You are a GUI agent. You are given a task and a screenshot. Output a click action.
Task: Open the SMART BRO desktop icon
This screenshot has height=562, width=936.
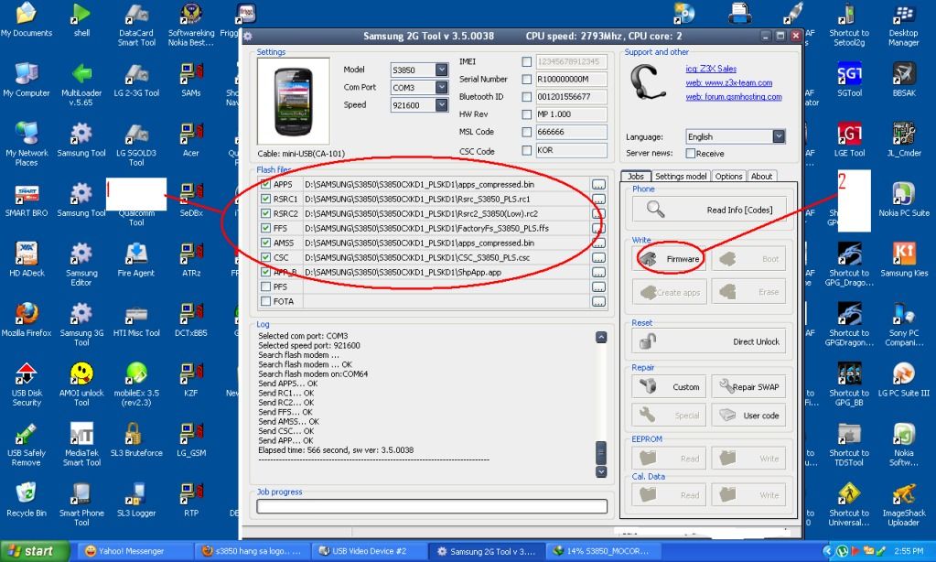coord(27,200)
